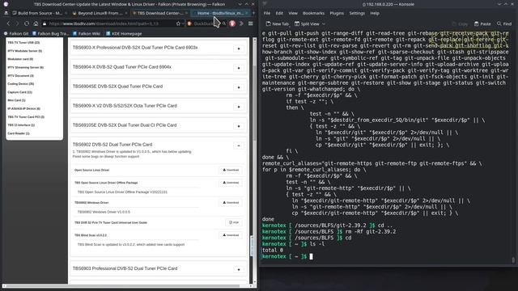Reload the TBS Download Center page
This screenshot has width=518, height=291.
pyautogui.click(x=27, y=23)
